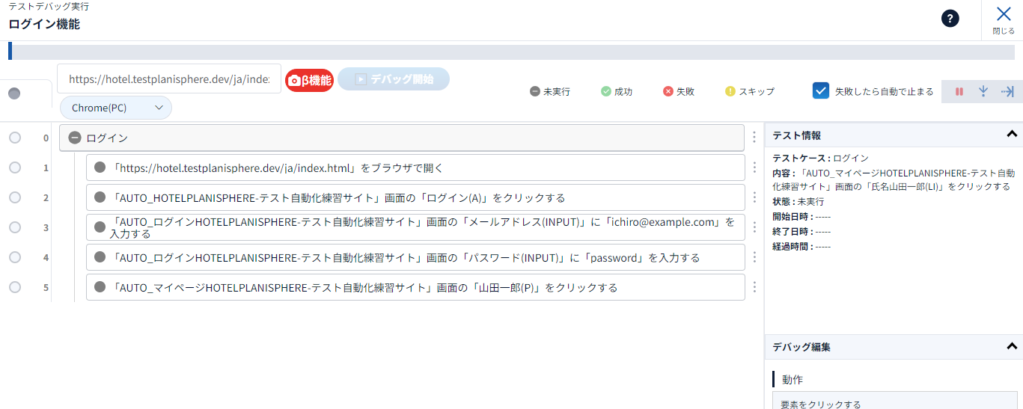This screenshot has height=409, width=1023.
Task: Open the help question mark icon
Action: click(950, 19)
